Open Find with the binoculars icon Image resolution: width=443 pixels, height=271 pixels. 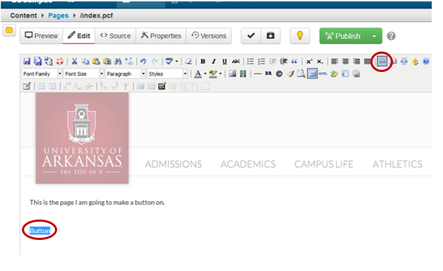(x=118, y=61)
